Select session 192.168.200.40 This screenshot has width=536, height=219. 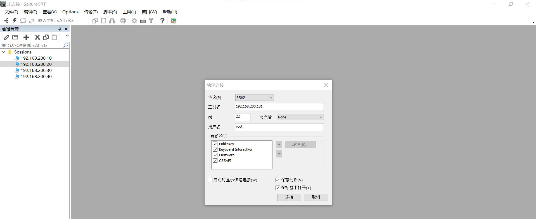[36, 76]
